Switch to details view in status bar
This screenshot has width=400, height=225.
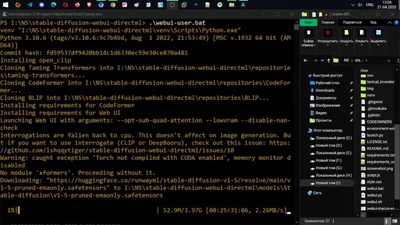coord(387,221)
